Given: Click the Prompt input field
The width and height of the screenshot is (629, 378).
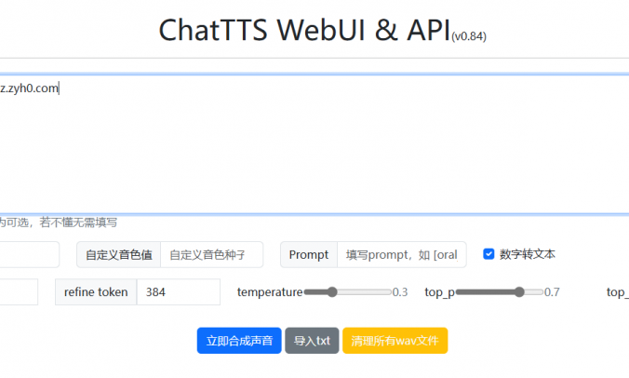Looking at the screenshot, I should point(402,255).
